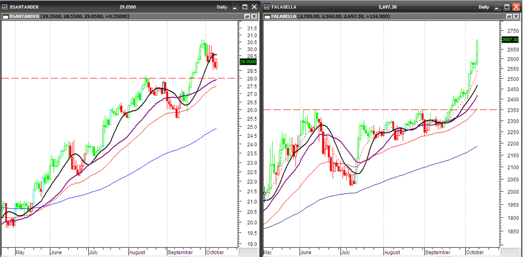The width and height of the screenshot is (523, 257).
Task: Click September on BSANTANDER time axis
Action: [180, 252]
